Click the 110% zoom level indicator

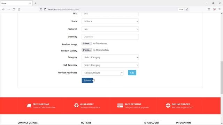[181, 9]
